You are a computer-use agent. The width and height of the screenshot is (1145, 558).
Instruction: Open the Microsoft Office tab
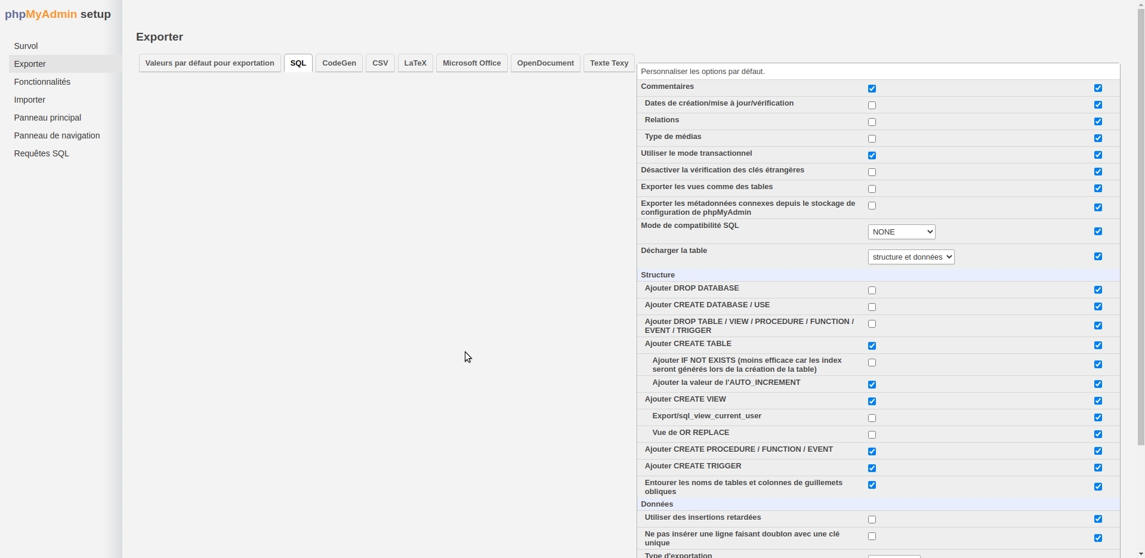(471, 63)
